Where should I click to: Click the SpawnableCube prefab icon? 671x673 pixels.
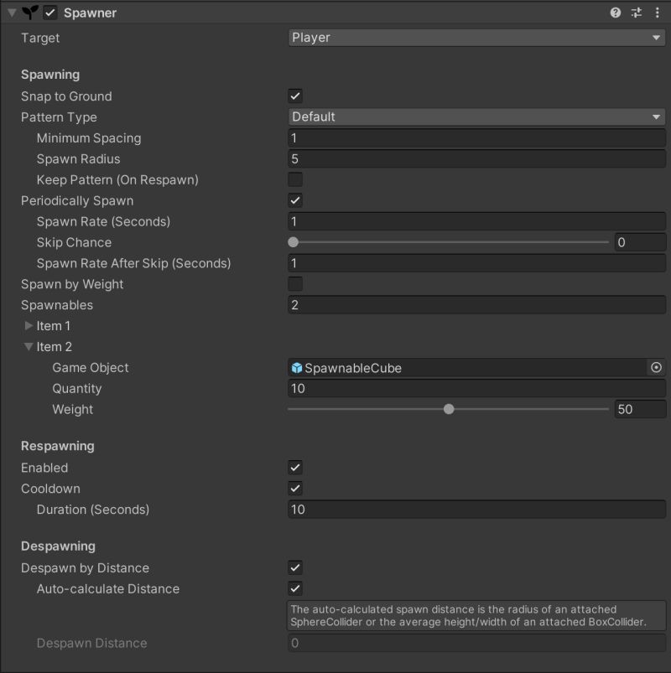coord(299,367)
